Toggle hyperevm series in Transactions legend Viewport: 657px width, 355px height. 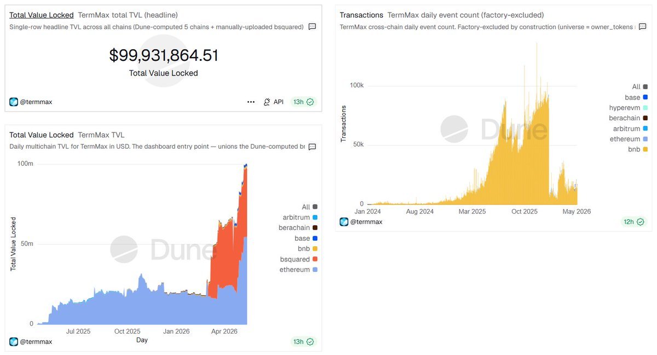coord(629,108)
